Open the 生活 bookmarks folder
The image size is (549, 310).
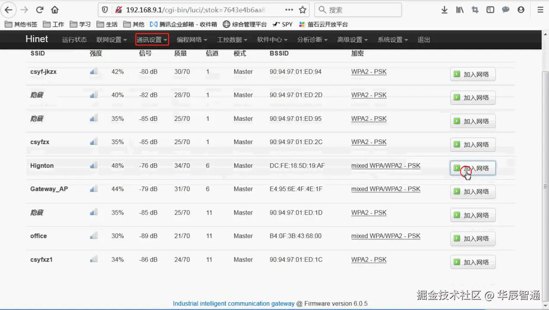(107, 24)
